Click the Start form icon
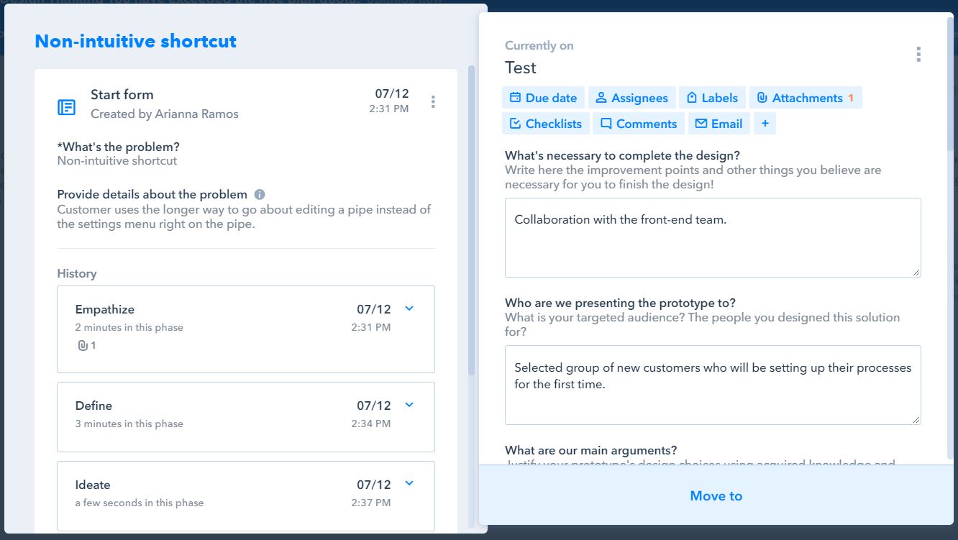 66,107
